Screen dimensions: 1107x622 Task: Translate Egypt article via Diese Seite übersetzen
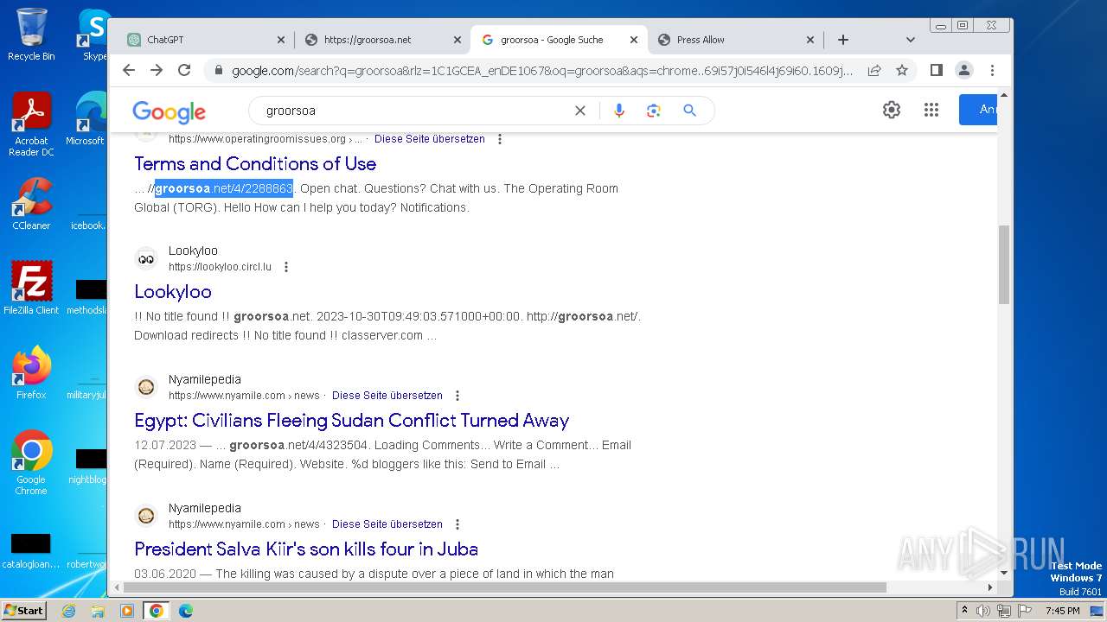coord(387,395)
